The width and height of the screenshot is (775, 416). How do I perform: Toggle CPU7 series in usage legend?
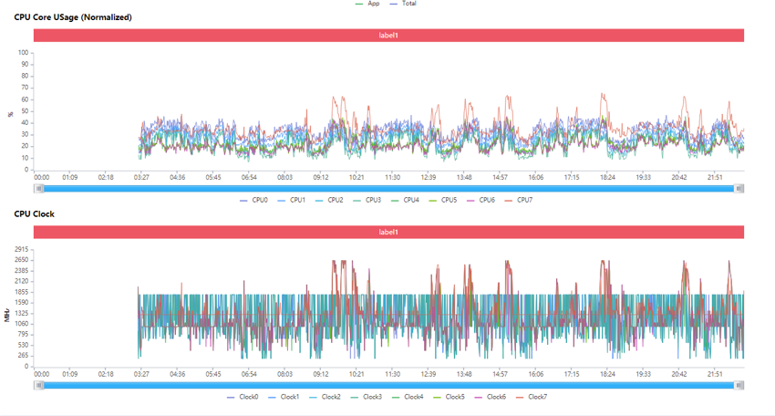pos(519,200)
